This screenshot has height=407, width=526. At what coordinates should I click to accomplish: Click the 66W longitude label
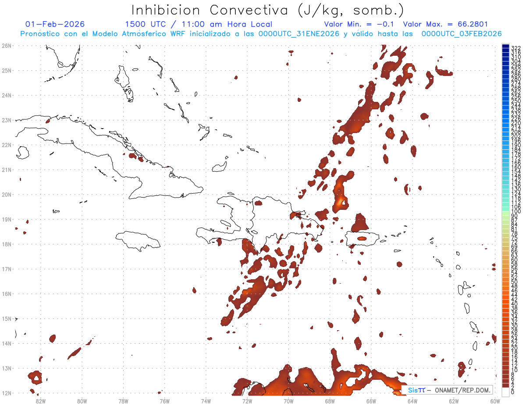click(371, 401)
